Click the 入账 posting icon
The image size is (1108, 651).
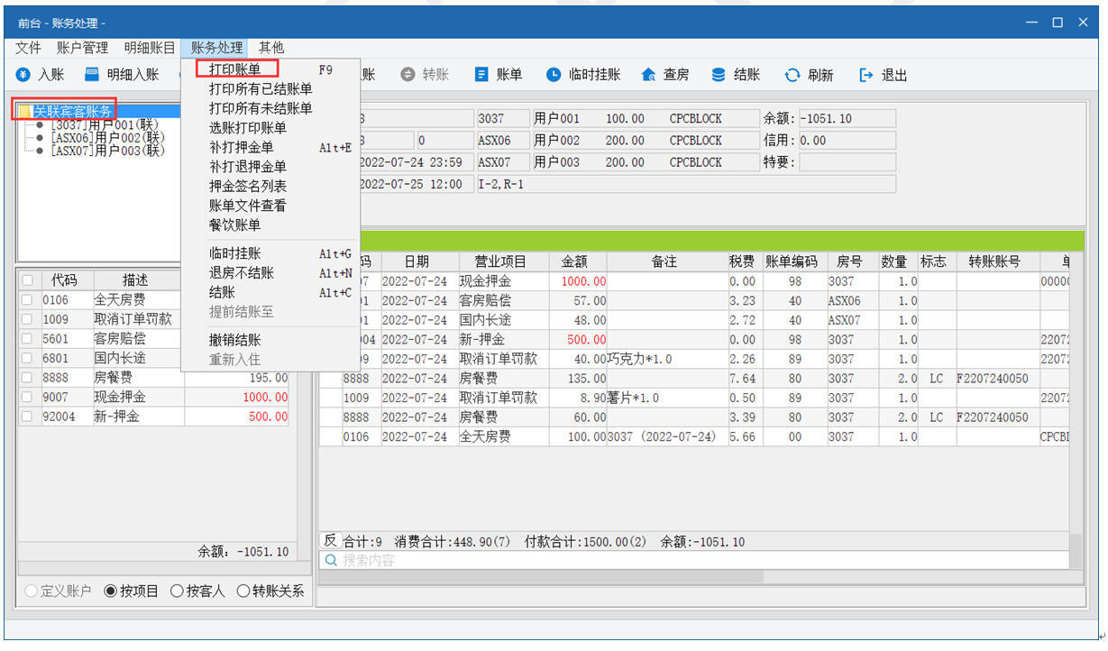coord(23,75)
